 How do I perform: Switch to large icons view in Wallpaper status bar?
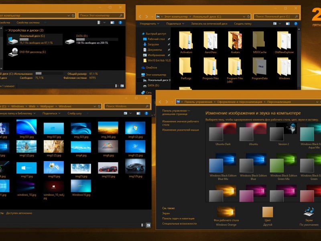[x=148, y=225]
